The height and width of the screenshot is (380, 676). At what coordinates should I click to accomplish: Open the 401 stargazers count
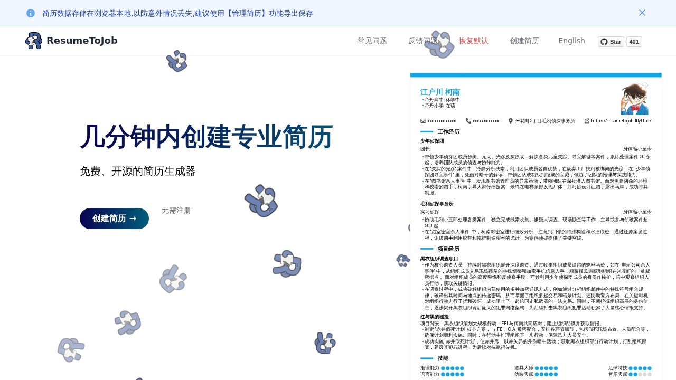[x=634, y=42]
